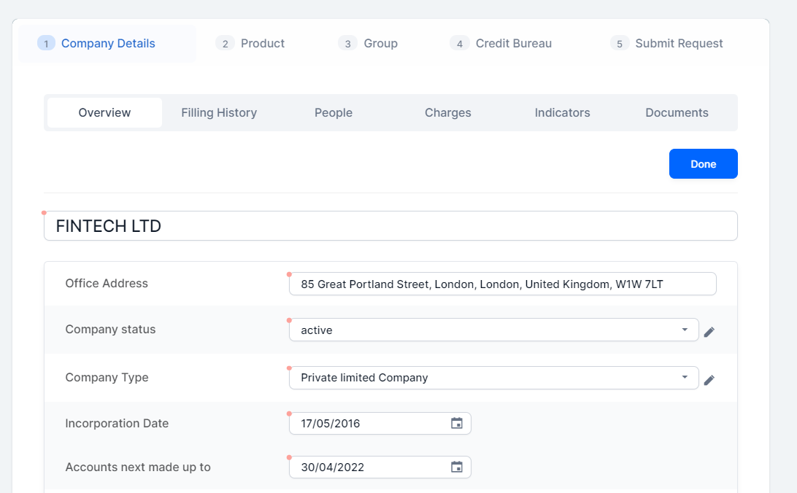The width and height of the screenshot is (797, 493).
Task: Show the Documents tab
Action: [677, 112]
